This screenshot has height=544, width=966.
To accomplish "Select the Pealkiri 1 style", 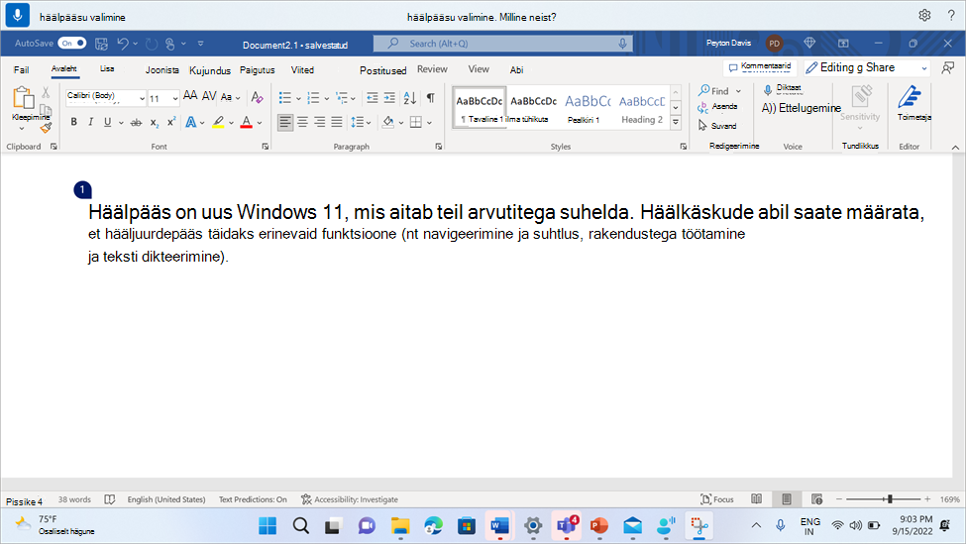I will point(588,108).
